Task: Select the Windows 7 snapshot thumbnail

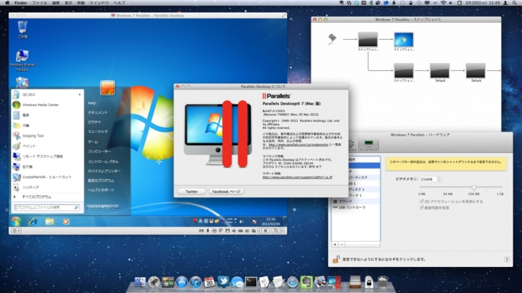Action: coord(404,40)
